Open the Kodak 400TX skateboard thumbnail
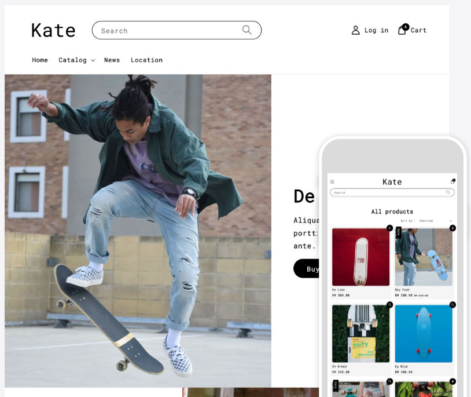 (360, 334)
